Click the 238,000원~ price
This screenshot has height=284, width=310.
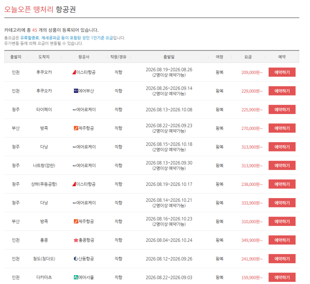coord(252,184)
